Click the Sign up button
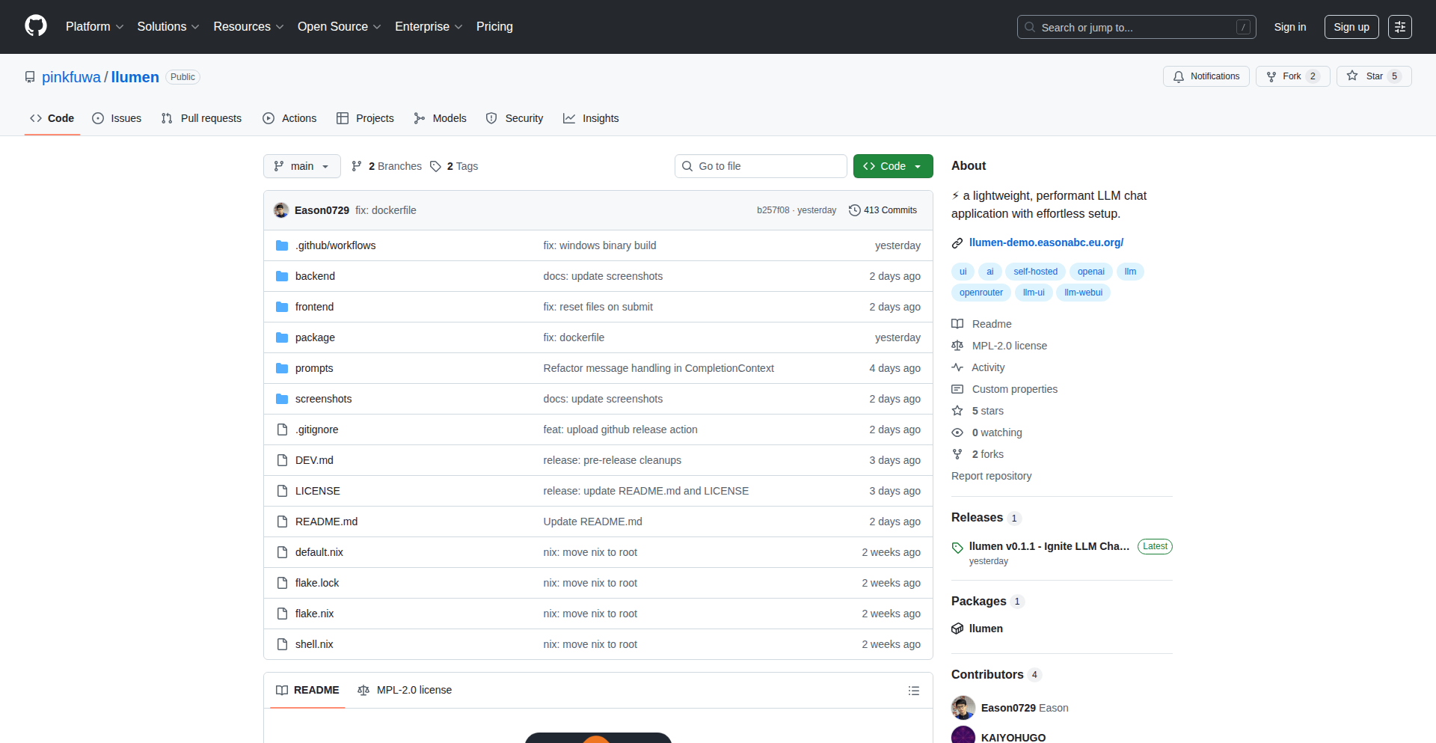Screen dimensions: 1436x743 pyautogui.click(x=1351, y=27)
